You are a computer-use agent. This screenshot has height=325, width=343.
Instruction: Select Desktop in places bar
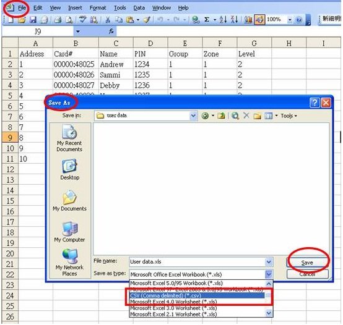pyautogui.click(x=70, y=169)
